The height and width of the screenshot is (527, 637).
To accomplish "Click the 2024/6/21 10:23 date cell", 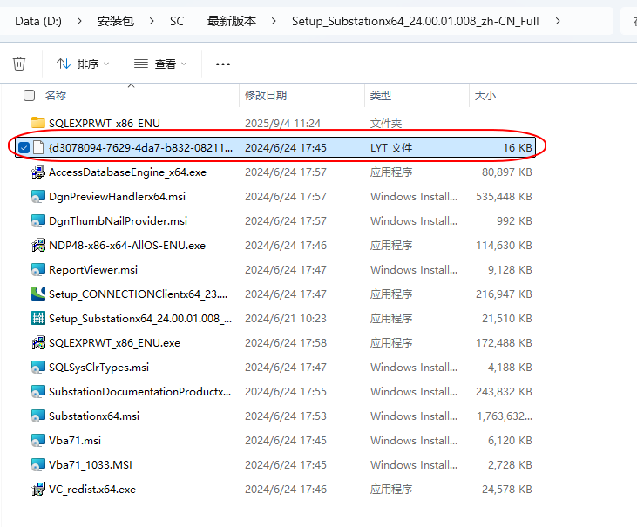I will (x=286, y=318).
